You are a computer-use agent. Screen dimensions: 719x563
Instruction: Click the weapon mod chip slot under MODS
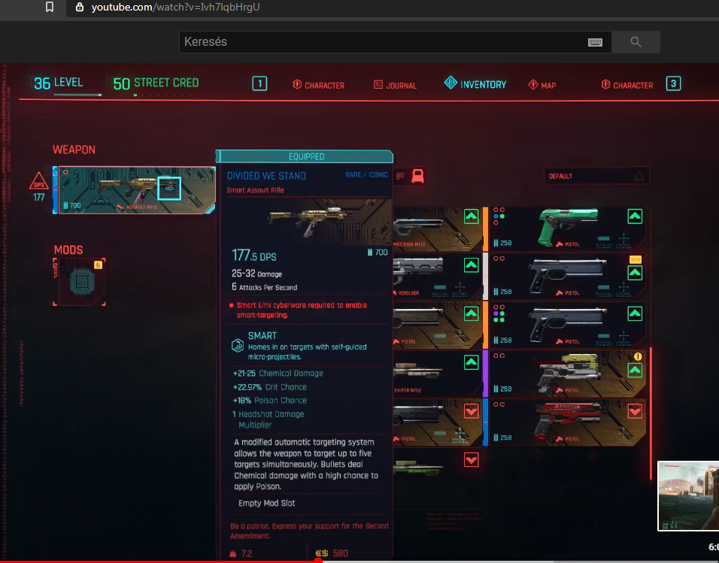pyautogui.click(x=82, y=281)
